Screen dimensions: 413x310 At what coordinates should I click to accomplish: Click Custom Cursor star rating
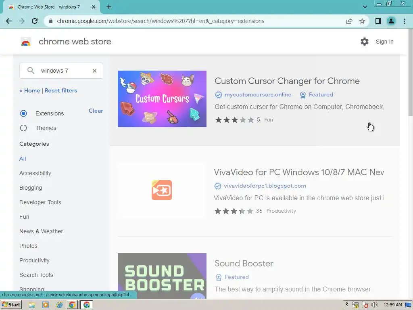(235, 120)
